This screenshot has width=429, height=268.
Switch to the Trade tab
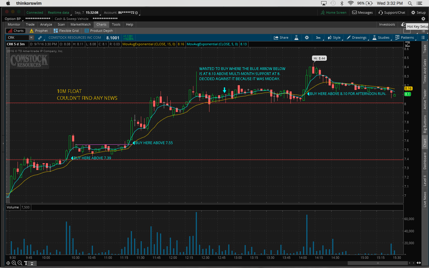(x=30, y=24)
